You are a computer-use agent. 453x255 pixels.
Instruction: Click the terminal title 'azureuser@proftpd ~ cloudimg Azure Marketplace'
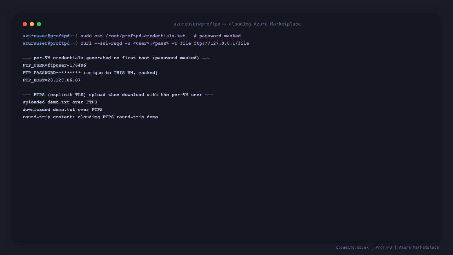237,24
